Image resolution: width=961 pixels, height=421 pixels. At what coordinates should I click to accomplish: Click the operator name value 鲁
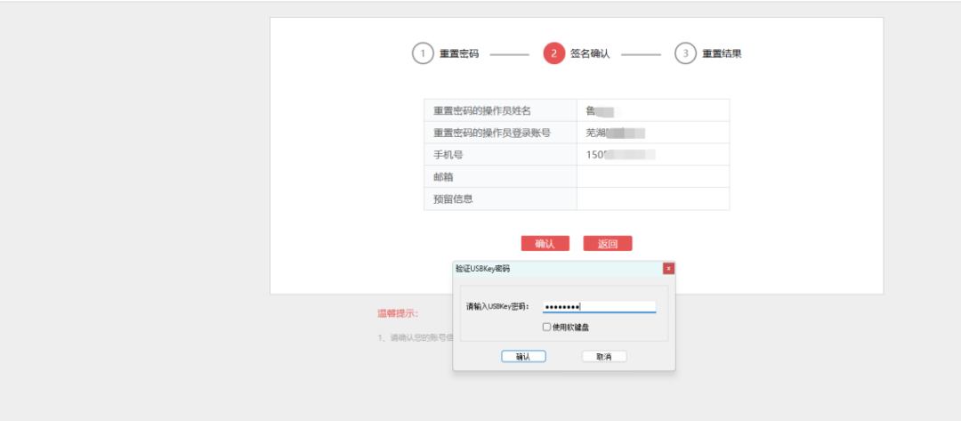602,111
